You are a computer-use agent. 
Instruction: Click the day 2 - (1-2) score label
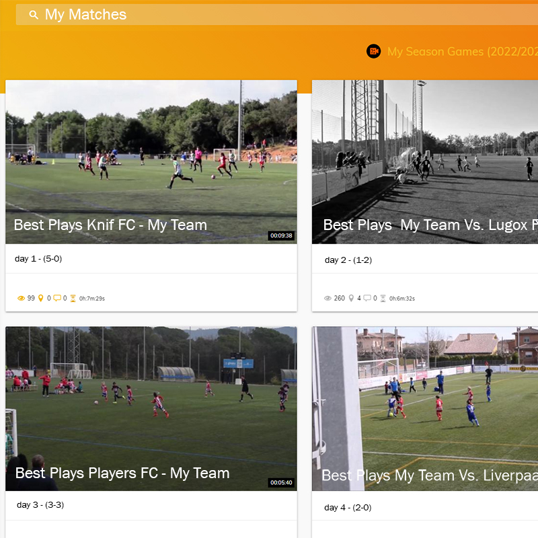[x=348, y=260]
